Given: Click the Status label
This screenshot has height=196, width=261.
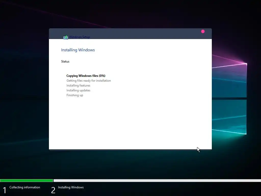Looking at the screenshot, I should pos(65,62).
